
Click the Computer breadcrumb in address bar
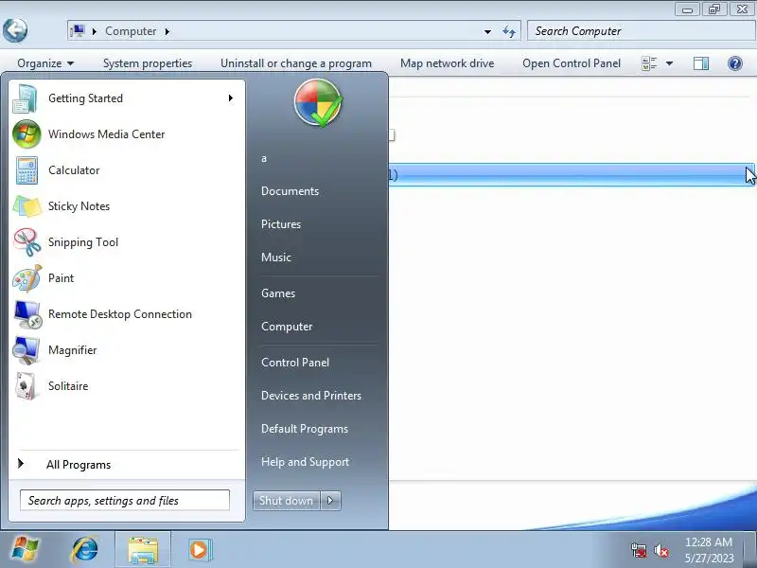tap(131, 31)
